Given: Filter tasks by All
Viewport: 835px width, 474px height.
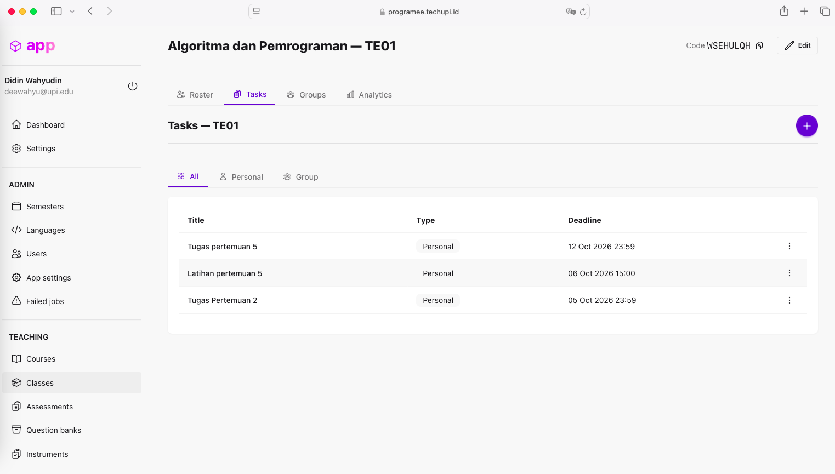Looking at the screenshot, I should point(188,176).
